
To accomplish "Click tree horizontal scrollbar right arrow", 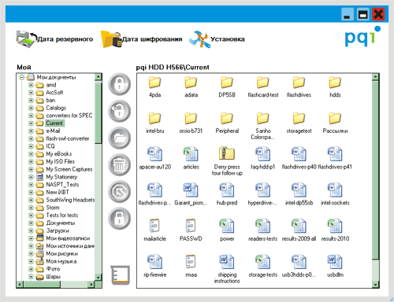I will [91, 284].
